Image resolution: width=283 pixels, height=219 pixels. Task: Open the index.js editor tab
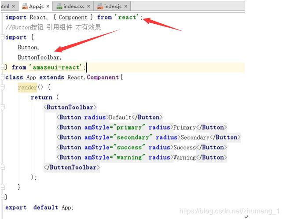coord(113,7)
